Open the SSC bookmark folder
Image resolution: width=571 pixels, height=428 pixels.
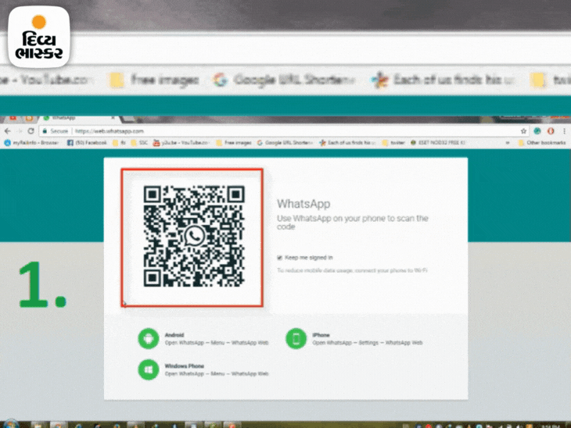pos(139,143)
